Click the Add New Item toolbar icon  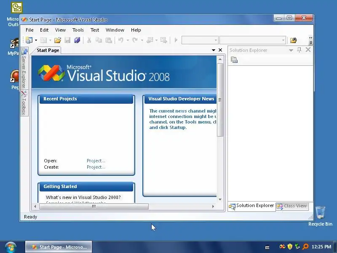pyautogui.click(x=43, y=40)
